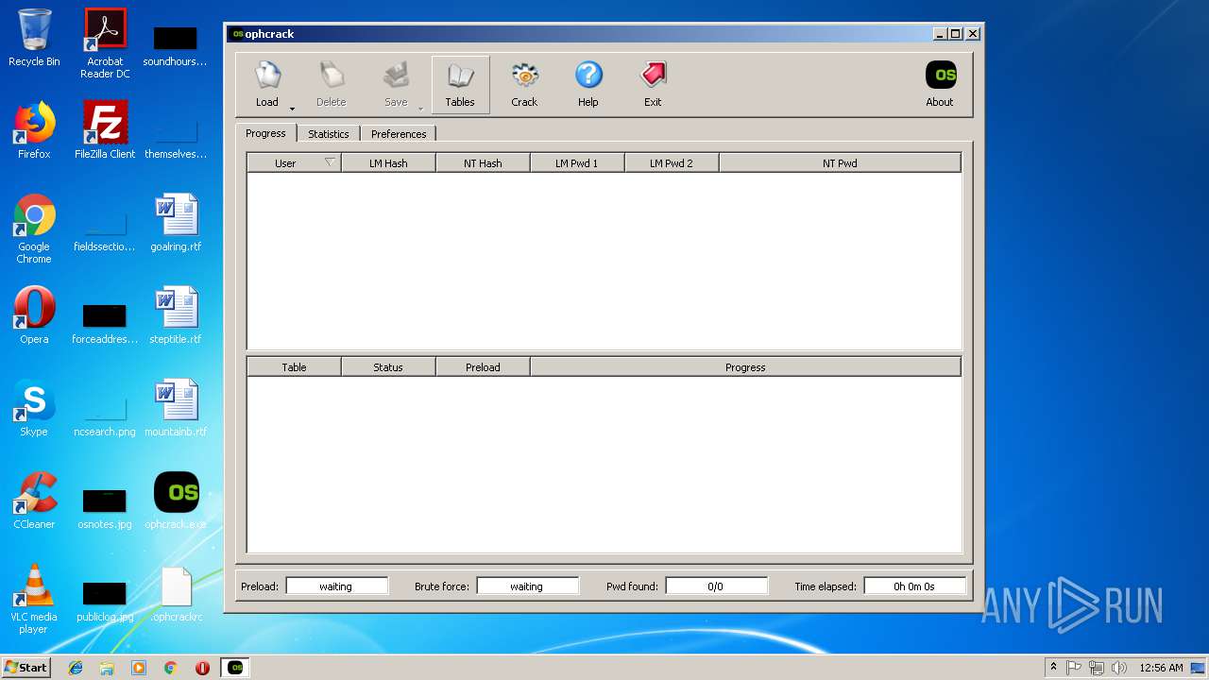
Task: Expand the Save dropdown arrow
Action: pos(420,109)
